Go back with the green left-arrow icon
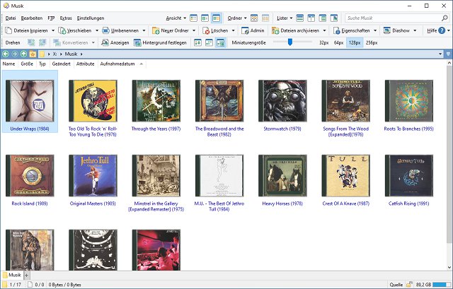 [6, 54]
